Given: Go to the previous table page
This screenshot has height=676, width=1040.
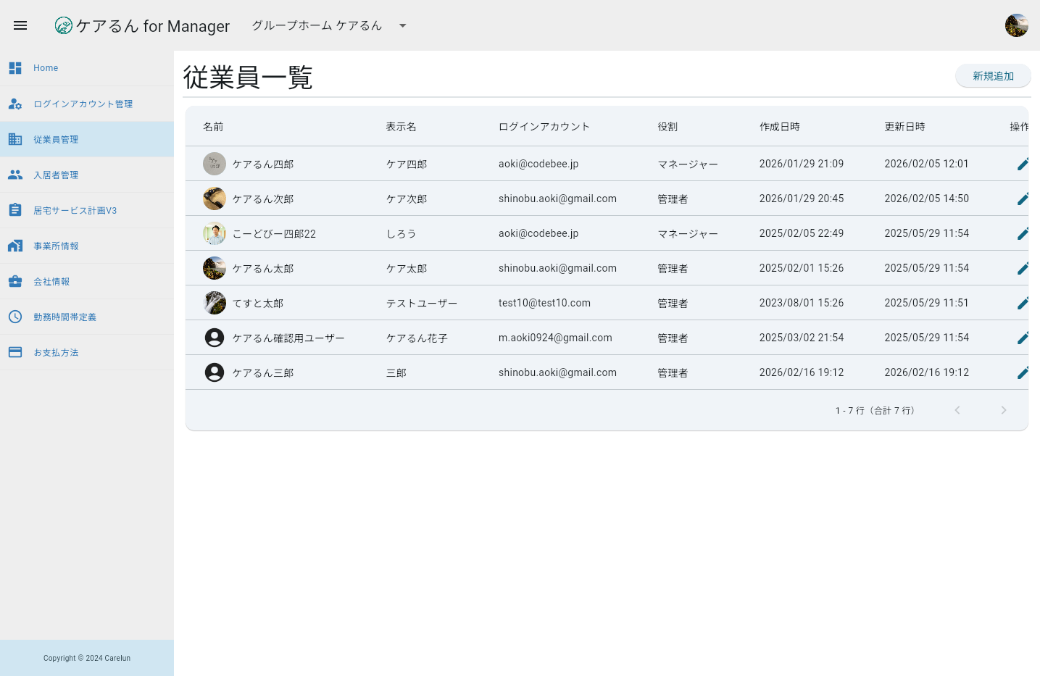Looking at the screenshot, I should pos(957,410).
